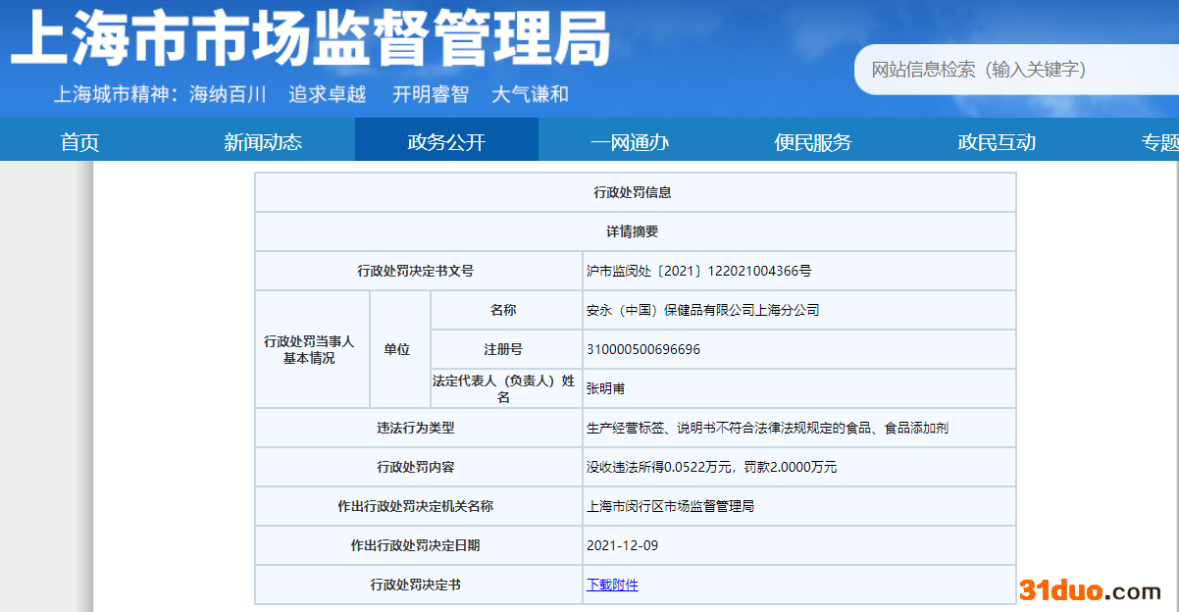Viewport: 1179px width, 612px height.
Task: Click the decision date 2021-12-09
Action: tap(622, 545)
